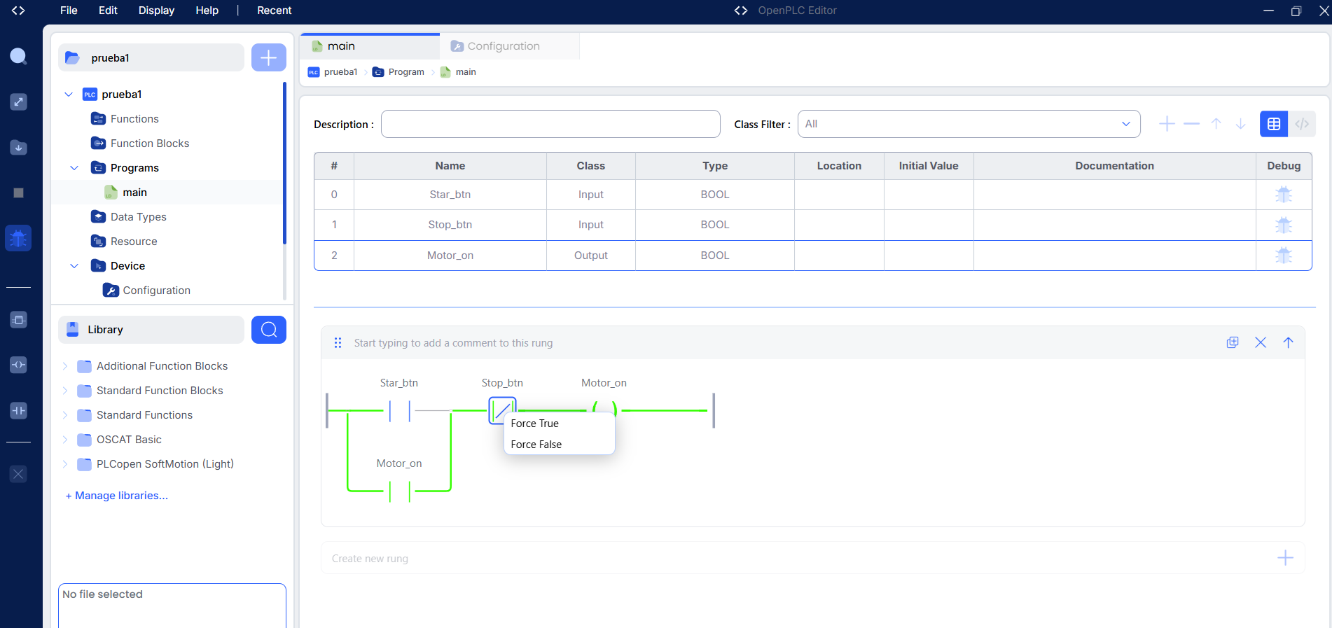Expand Standard Function Blocks library
The height and width of the screenshot is (628, 1332).
pos(65,391)
